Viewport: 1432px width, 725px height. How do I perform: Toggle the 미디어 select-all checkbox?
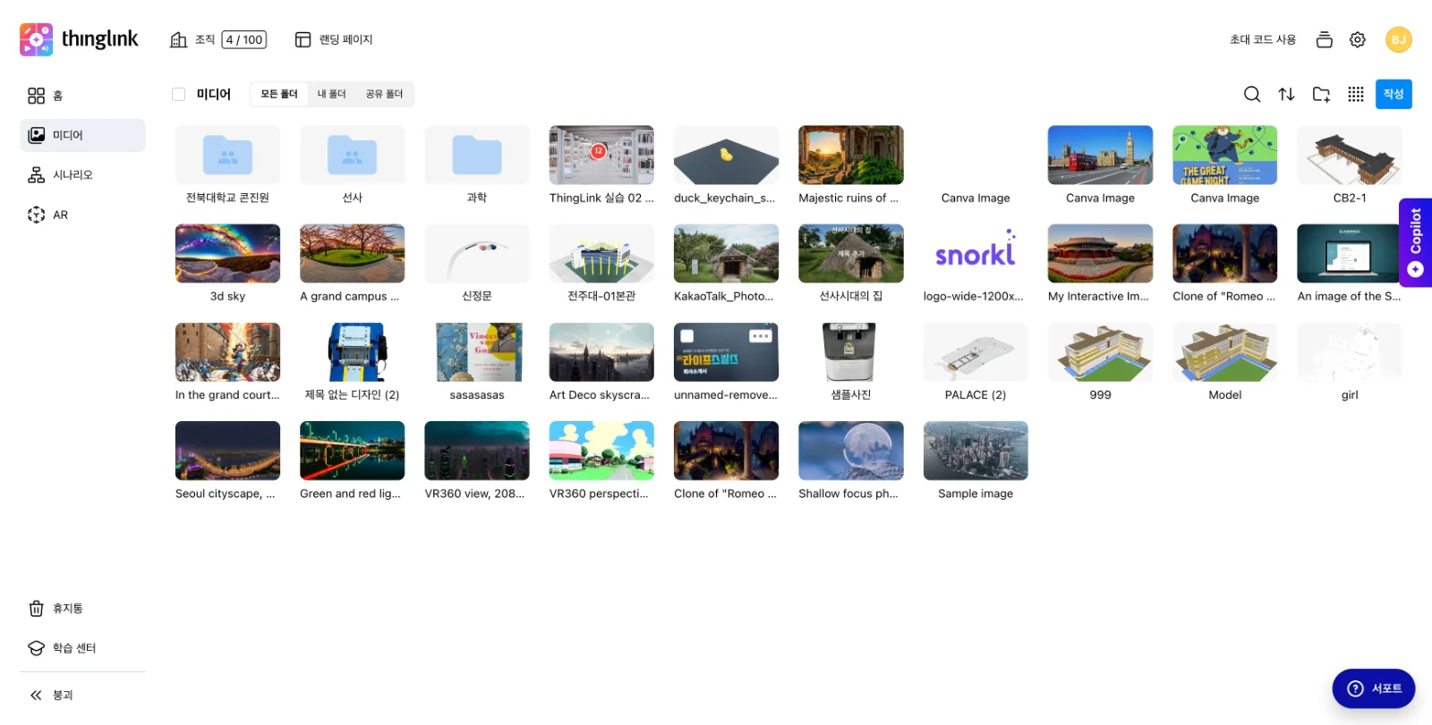[178, 94]
